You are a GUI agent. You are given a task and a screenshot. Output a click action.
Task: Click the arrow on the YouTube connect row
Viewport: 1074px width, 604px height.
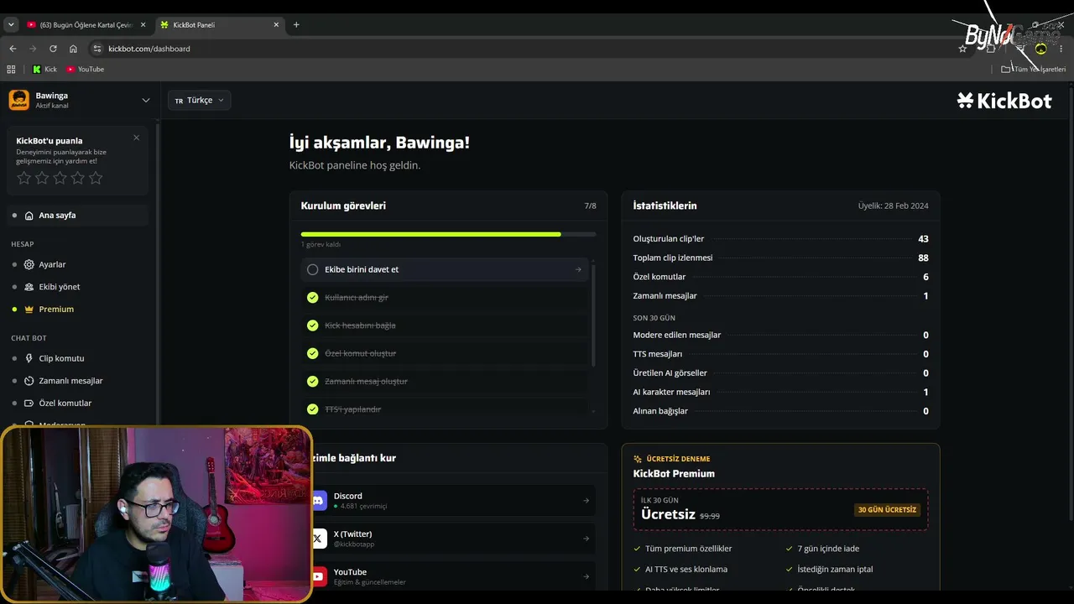pos(586,576)
